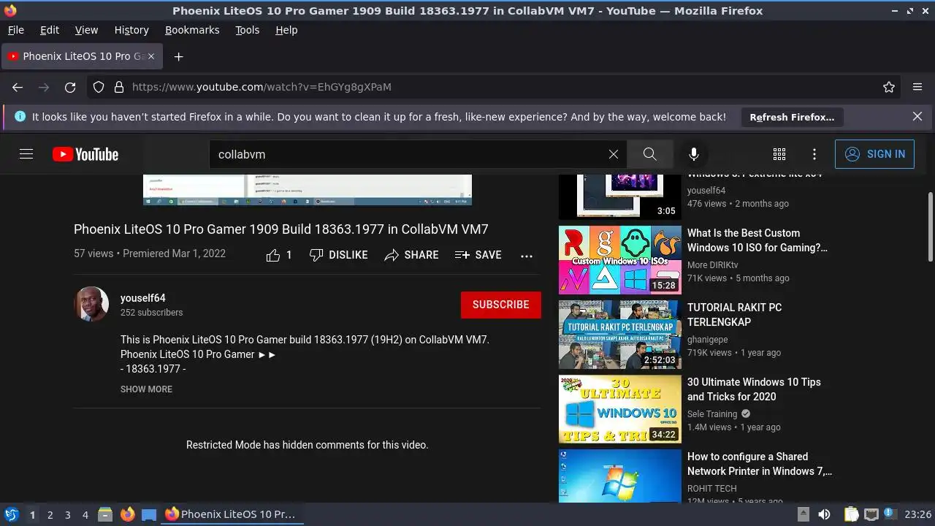Open the View menu
Screen dimensions: 935x526
[x=86, y=30]
